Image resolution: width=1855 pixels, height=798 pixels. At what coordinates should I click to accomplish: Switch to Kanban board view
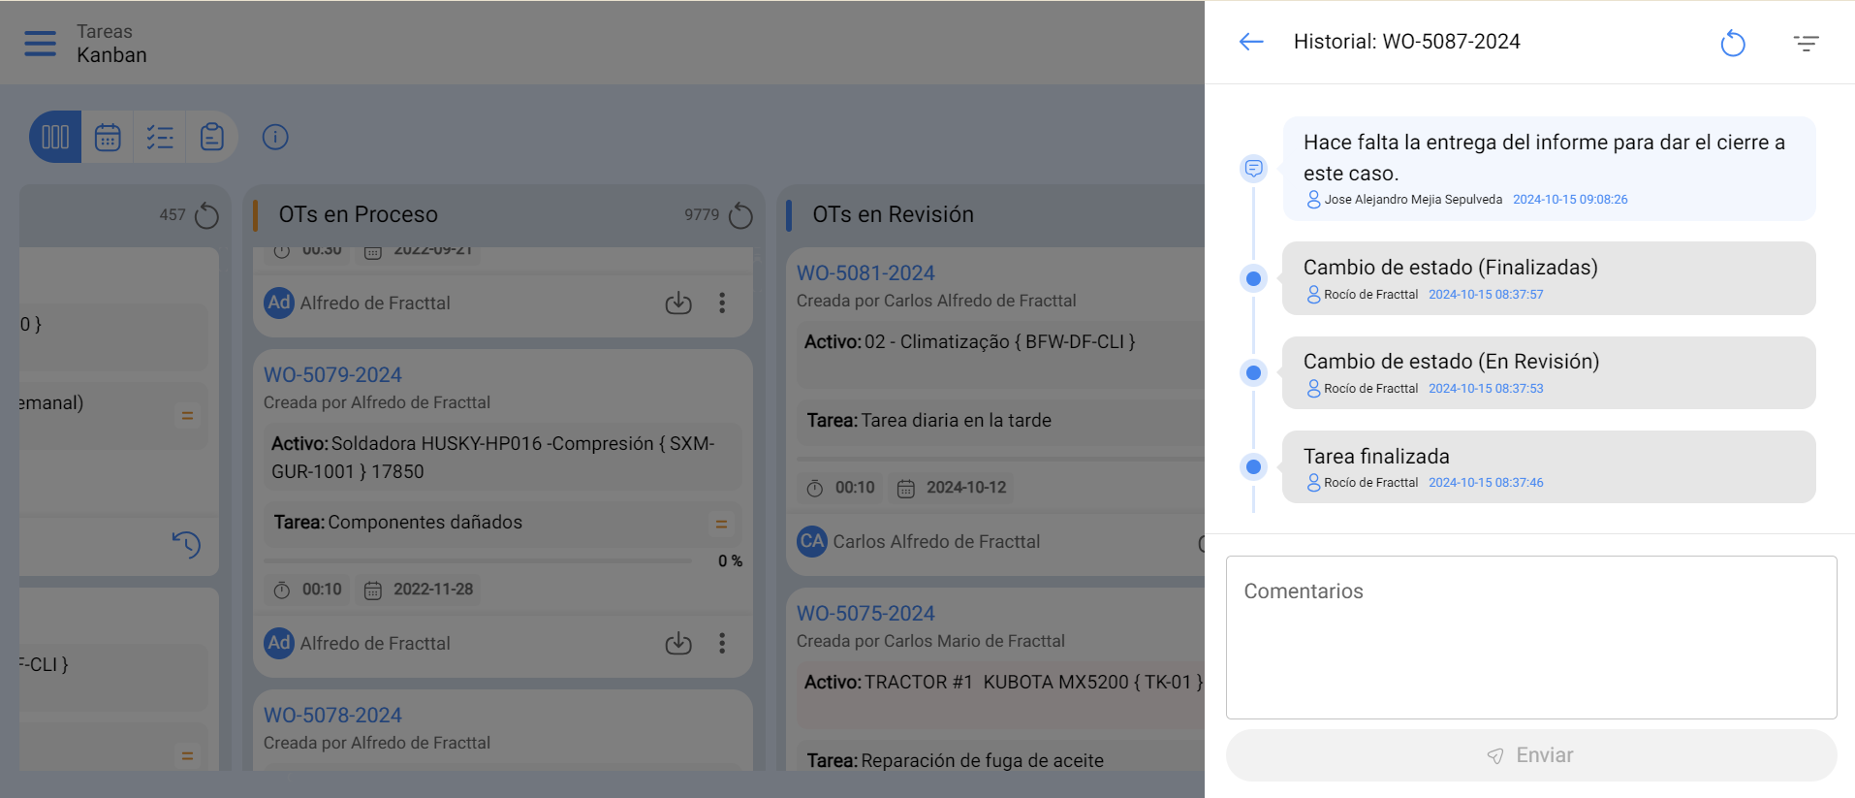coord(55,137)
